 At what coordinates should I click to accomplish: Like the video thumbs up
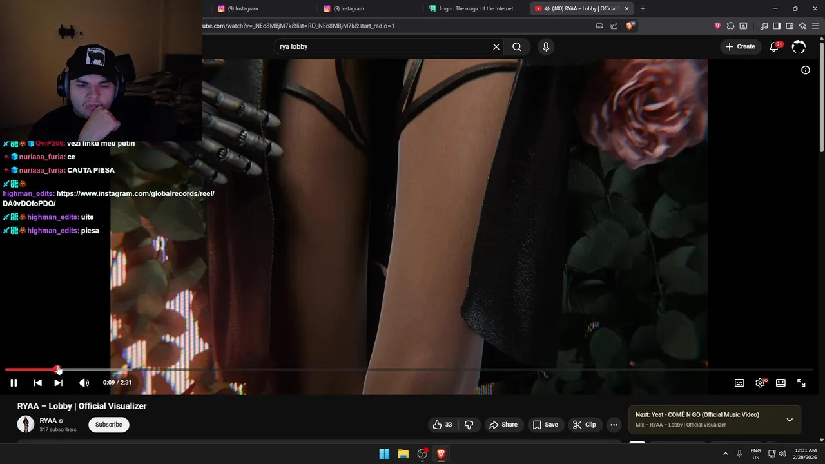pos(443,425)
